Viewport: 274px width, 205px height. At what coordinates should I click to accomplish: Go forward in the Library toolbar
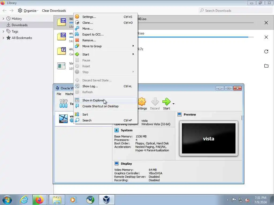(12, 11)
